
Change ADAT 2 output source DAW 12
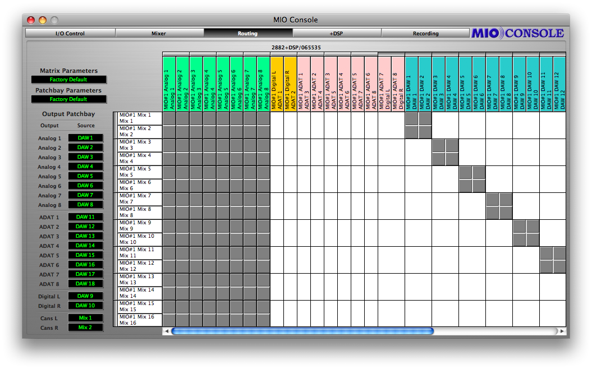(x=86, y=227)
